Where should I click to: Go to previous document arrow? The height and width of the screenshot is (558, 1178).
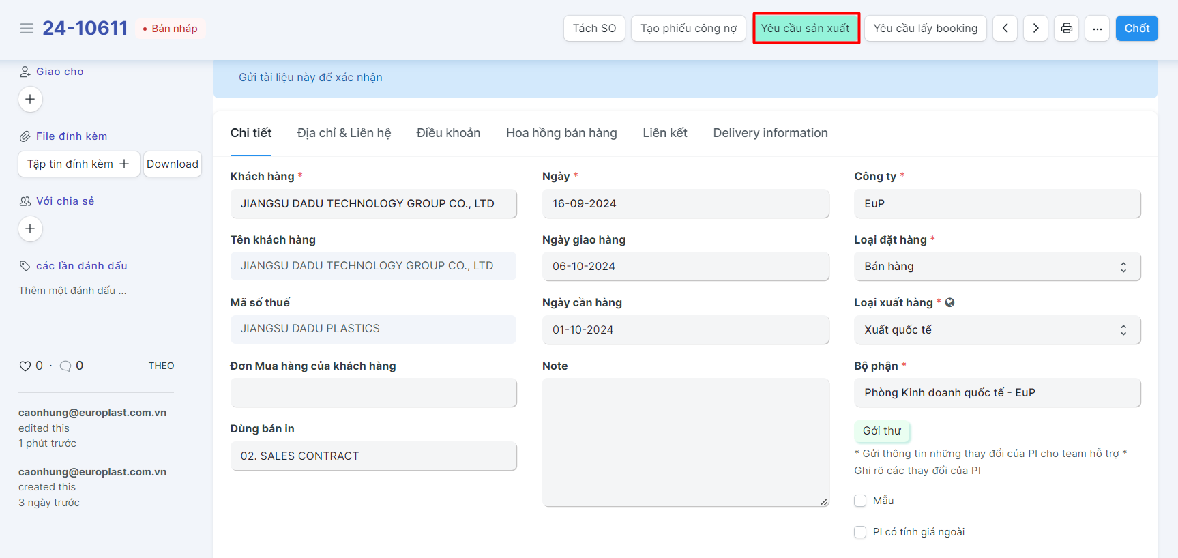click(1005, 28)
